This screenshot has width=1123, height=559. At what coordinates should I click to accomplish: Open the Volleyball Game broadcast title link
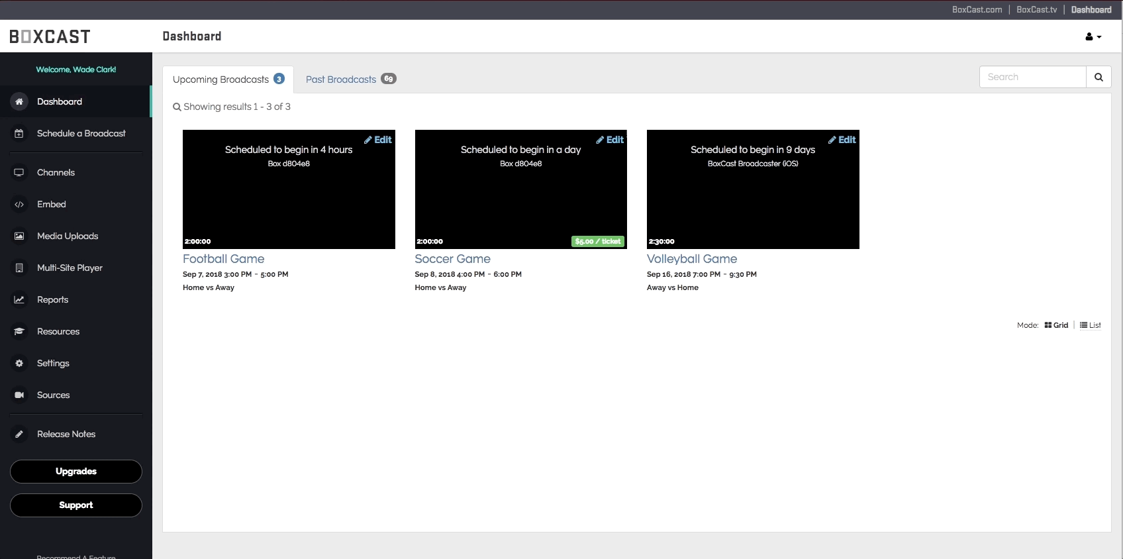point(691,259)
